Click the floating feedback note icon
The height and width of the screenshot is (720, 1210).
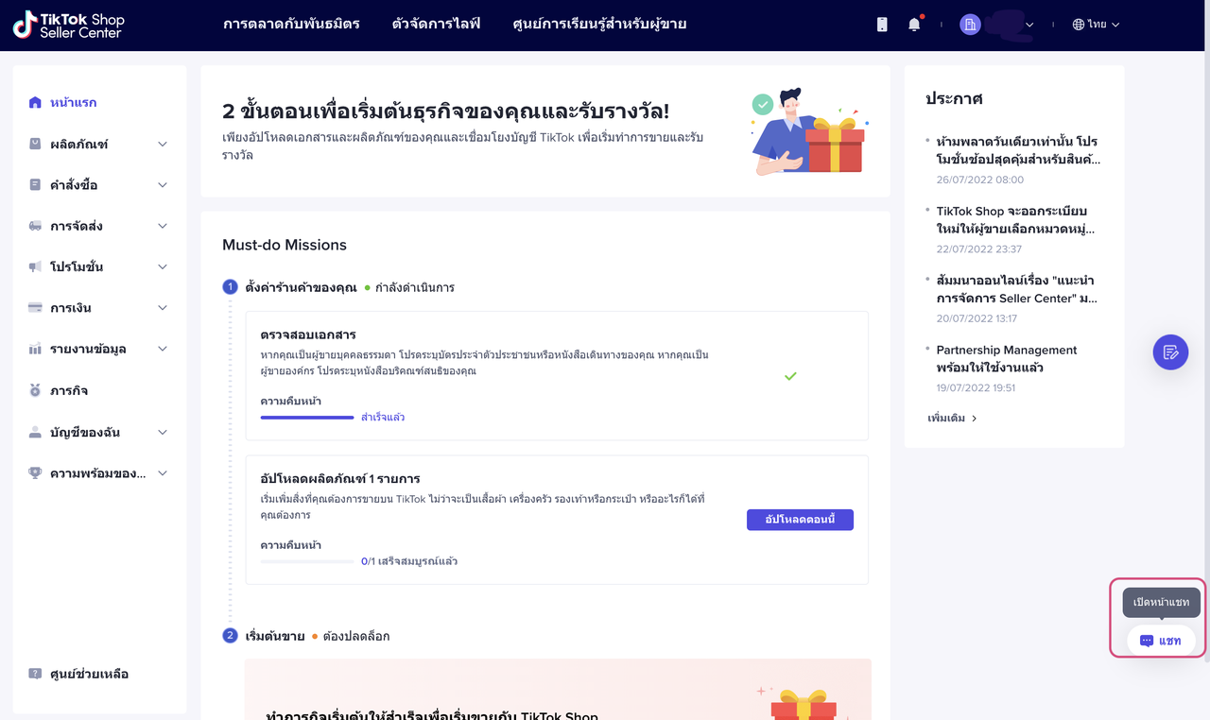[1170, 352]
